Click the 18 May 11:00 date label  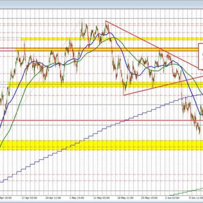[125, 198]
